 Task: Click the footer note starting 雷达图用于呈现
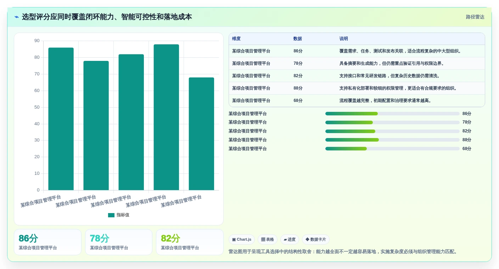(x=343, y=252)
